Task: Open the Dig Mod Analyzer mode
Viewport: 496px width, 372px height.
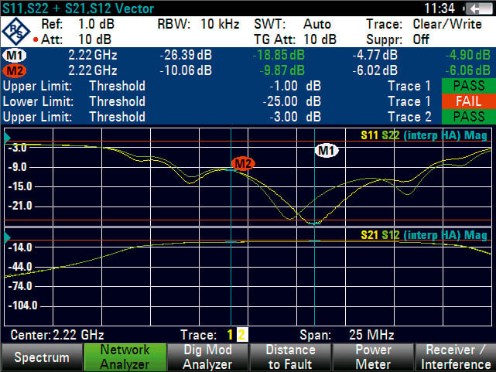Action: [208, 357]
